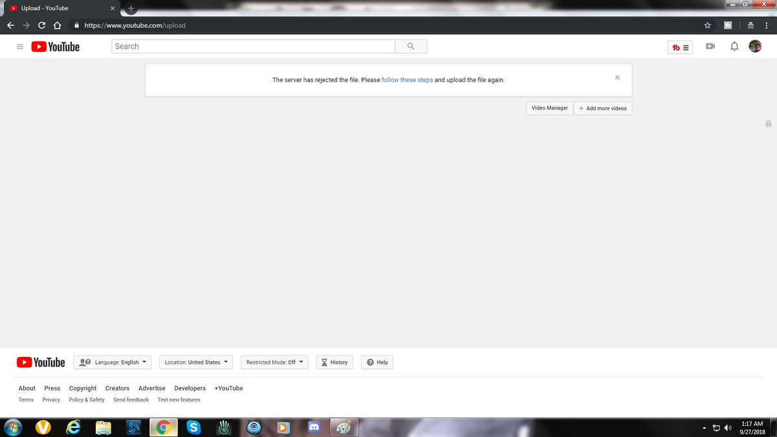Launch Internet Explorer from taskbar
The height and width of the screenshot is (437, 777).
(x=73, y=427)
